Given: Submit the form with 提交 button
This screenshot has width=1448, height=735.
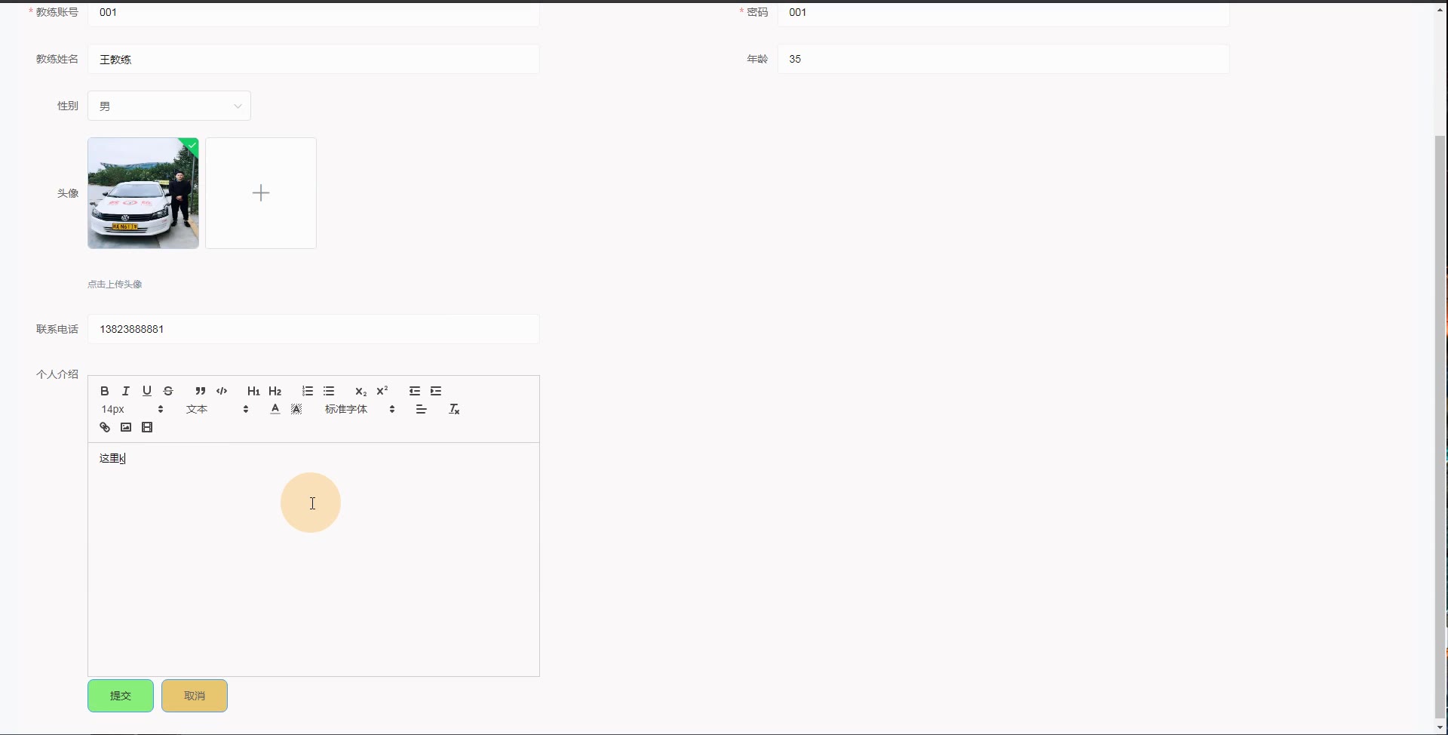Looking at the screenshot, I should [x=121, y=696].
